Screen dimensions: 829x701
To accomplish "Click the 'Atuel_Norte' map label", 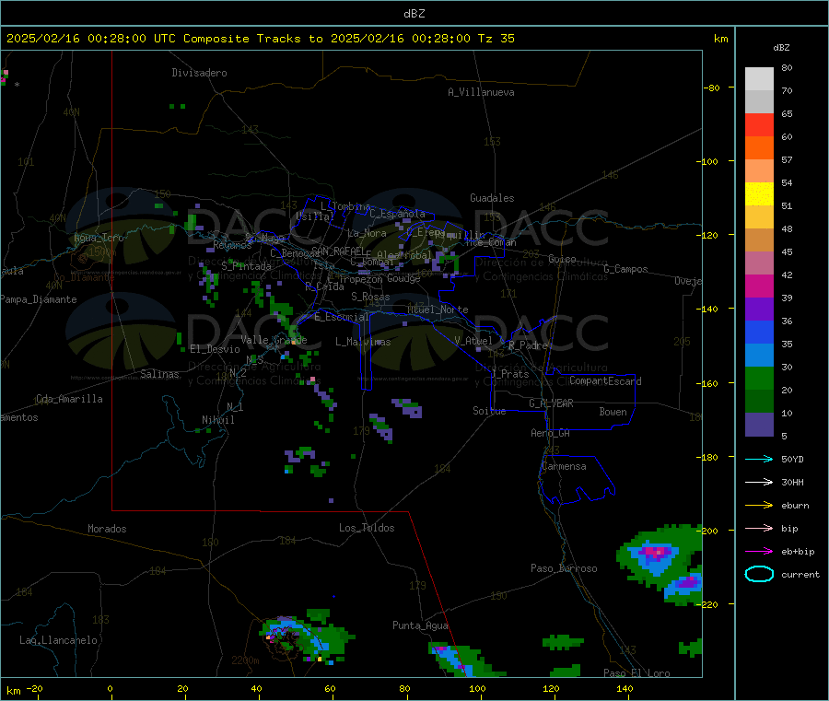I will [x=438, y=310].
